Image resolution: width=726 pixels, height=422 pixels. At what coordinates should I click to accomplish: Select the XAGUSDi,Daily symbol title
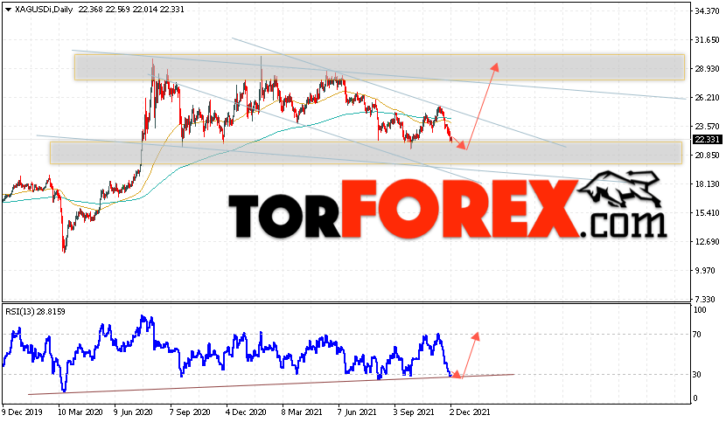44,10
